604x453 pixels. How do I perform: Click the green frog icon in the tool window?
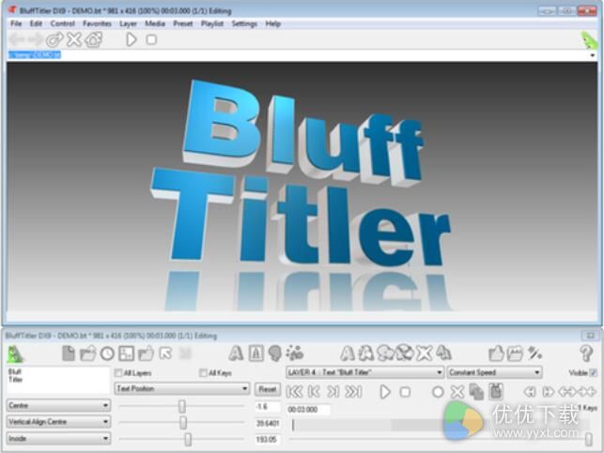tap(15, 354)
